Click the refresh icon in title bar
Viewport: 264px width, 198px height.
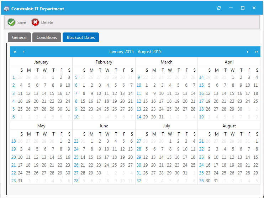pos(219,8)
